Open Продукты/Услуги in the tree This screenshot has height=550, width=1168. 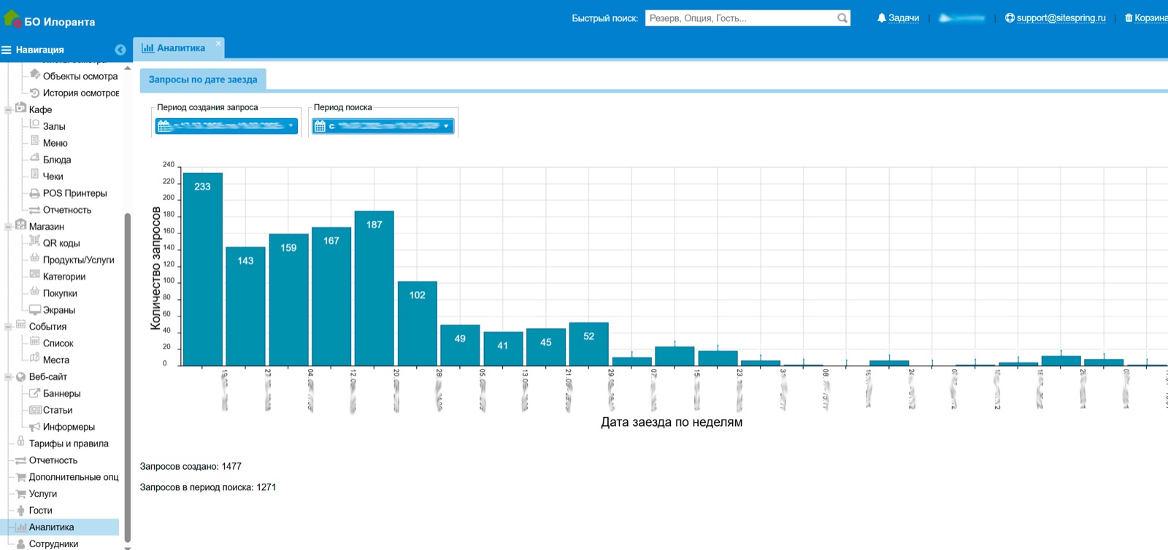(78, 260)
